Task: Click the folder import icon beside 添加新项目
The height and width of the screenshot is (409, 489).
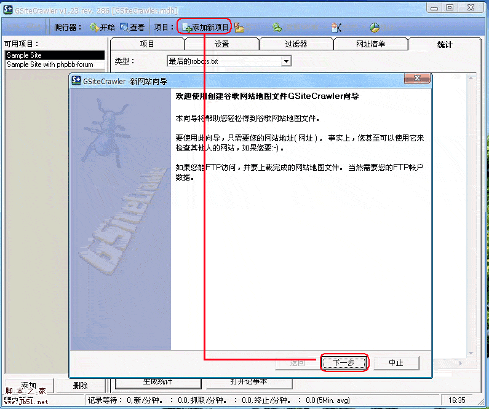Action: coord(239,28)
